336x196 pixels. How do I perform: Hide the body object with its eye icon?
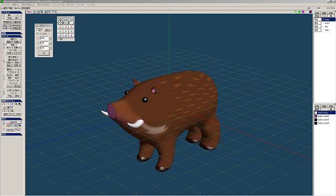point(316,19)
